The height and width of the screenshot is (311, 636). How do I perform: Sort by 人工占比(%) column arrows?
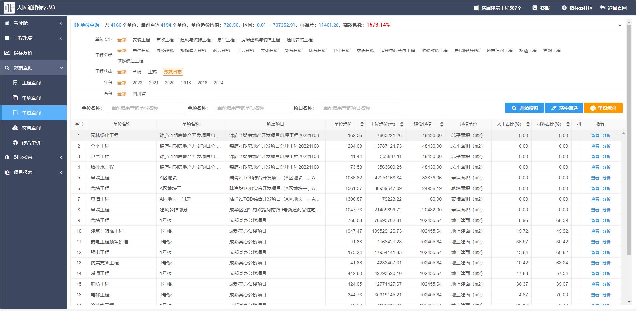528,124
